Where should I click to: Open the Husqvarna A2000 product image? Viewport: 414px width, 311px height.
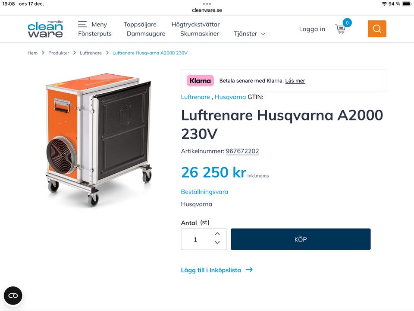coord(99,140)
